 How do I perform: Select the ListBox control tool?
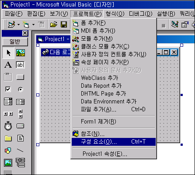click(20, 102)
